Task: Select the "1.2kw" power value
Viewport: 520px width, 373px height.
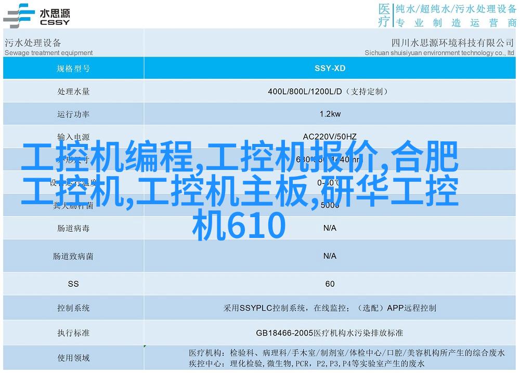Action: point(330,114)
